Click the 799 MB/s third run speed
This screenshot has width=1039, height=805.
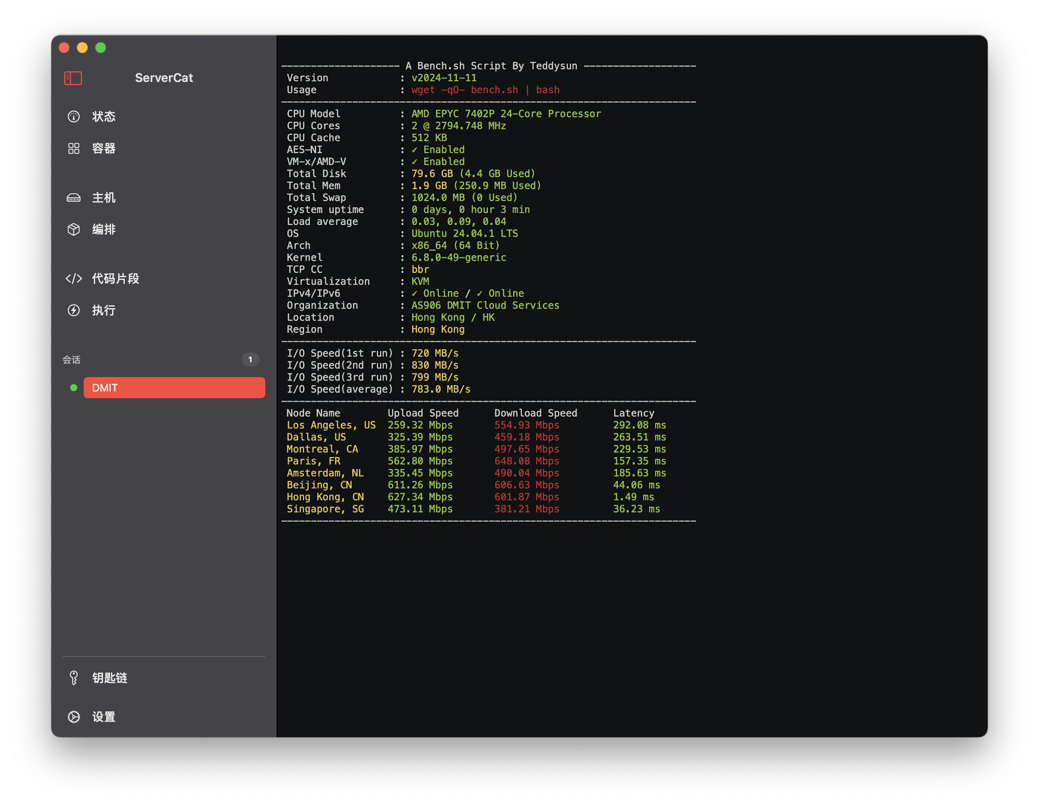[x=435, y=377]
